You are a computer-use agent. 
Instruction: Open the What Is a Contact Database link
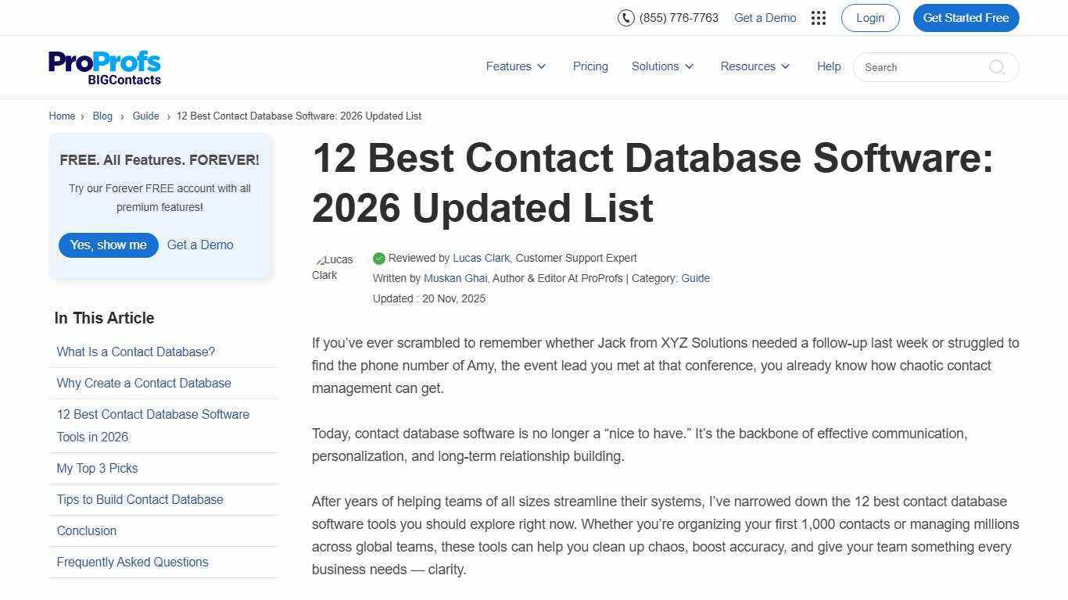[135, 352]
